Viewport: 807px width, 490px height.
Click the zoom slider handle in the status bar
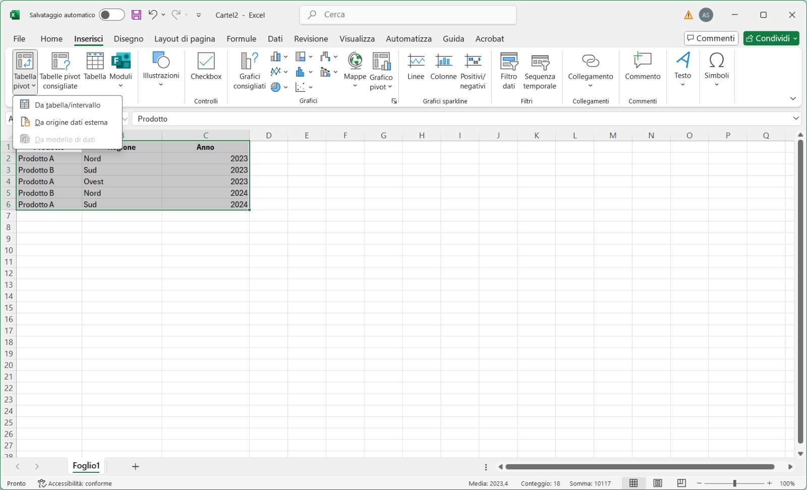pyautogui.click(x=734, y=483)
